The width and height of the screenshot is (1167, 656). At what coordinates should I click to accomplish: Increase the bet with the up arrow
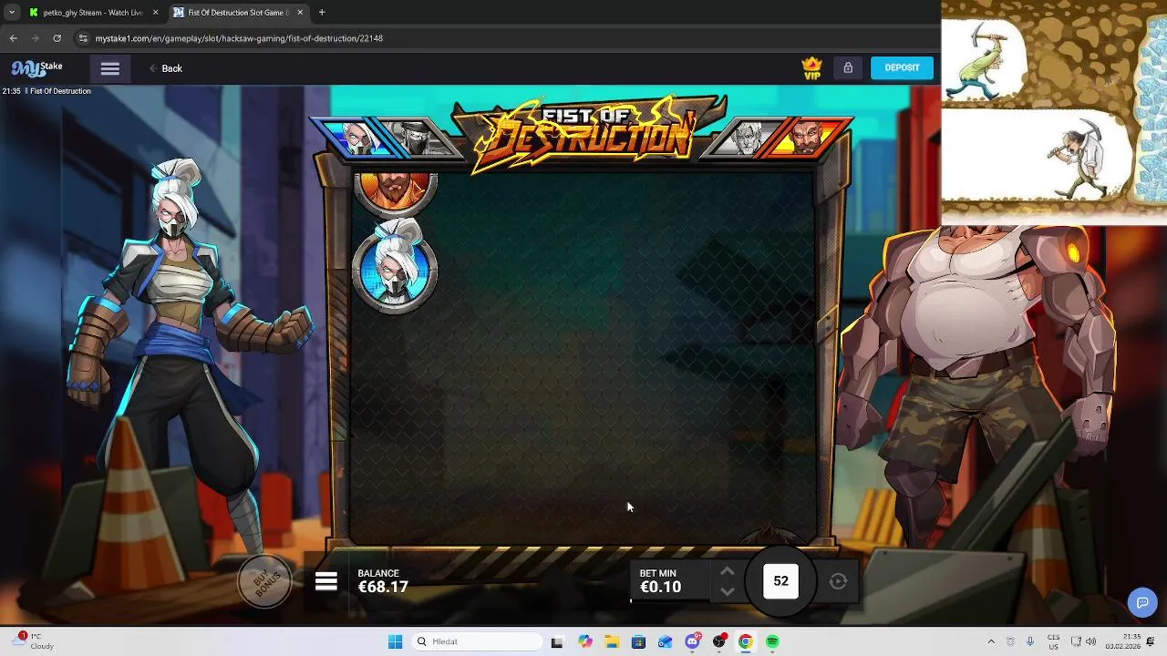pos(727,571)
